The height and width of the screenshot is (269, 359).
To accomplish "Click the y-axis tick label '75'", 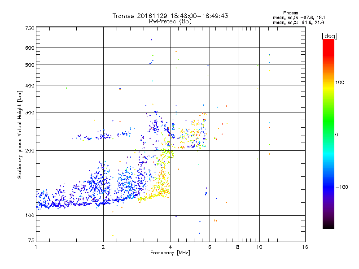I will [31, 240].
